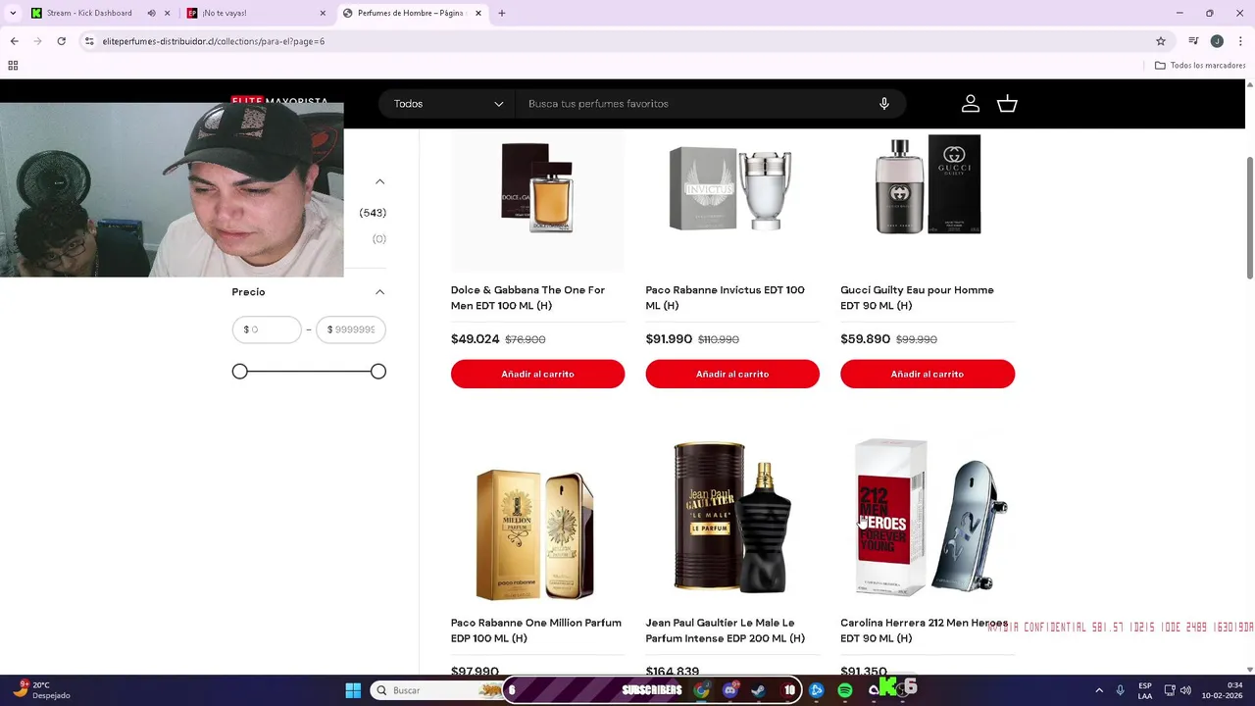Open the tab search dropdown arrow

[x=12, y=13]
